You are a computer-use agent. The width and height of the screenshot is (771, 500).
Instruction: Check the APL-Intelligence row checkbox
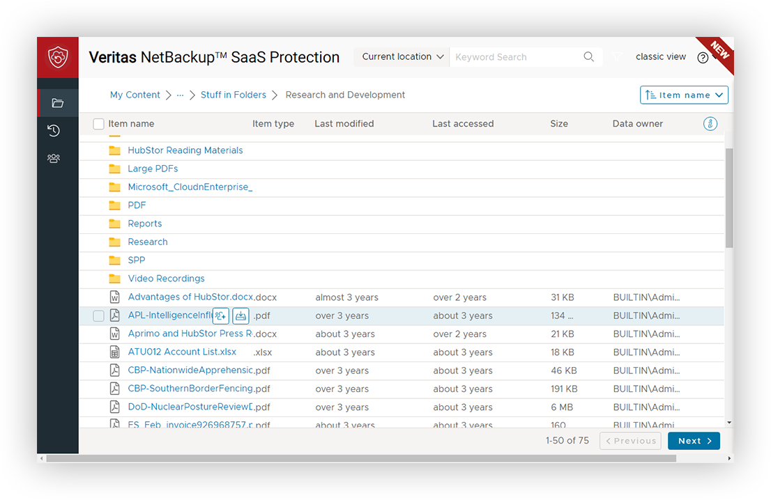pyautogui.click(x=98, y=316)
